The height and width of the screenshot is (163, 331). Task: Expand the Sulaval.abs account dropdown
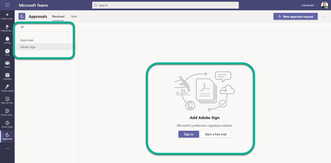tap(309, 5)
